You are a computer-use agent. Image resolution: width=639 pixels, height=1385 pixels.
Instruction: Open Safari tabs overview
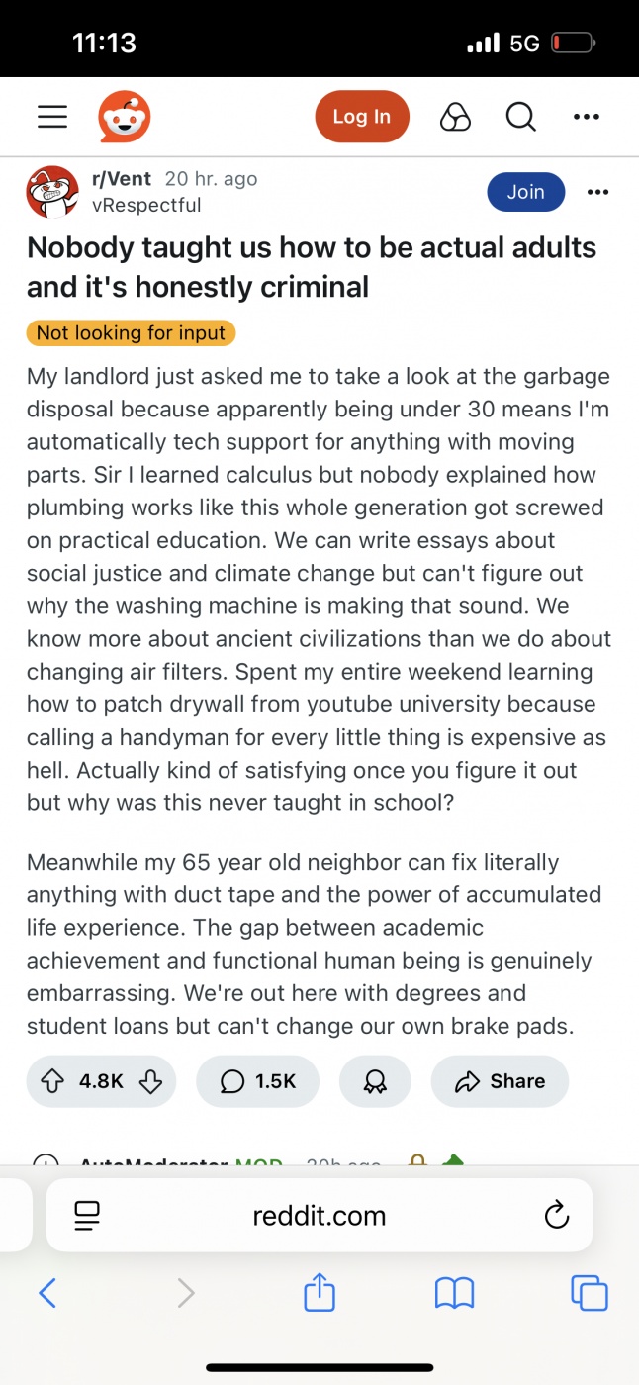coord(589,1292)
